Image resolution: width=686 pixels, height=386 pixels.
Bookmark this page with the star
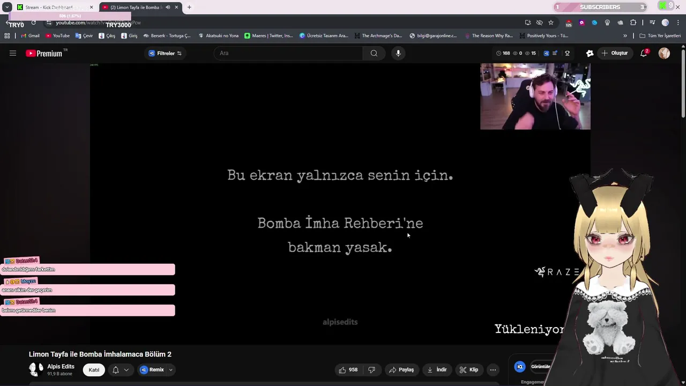[x=550, y=23]
